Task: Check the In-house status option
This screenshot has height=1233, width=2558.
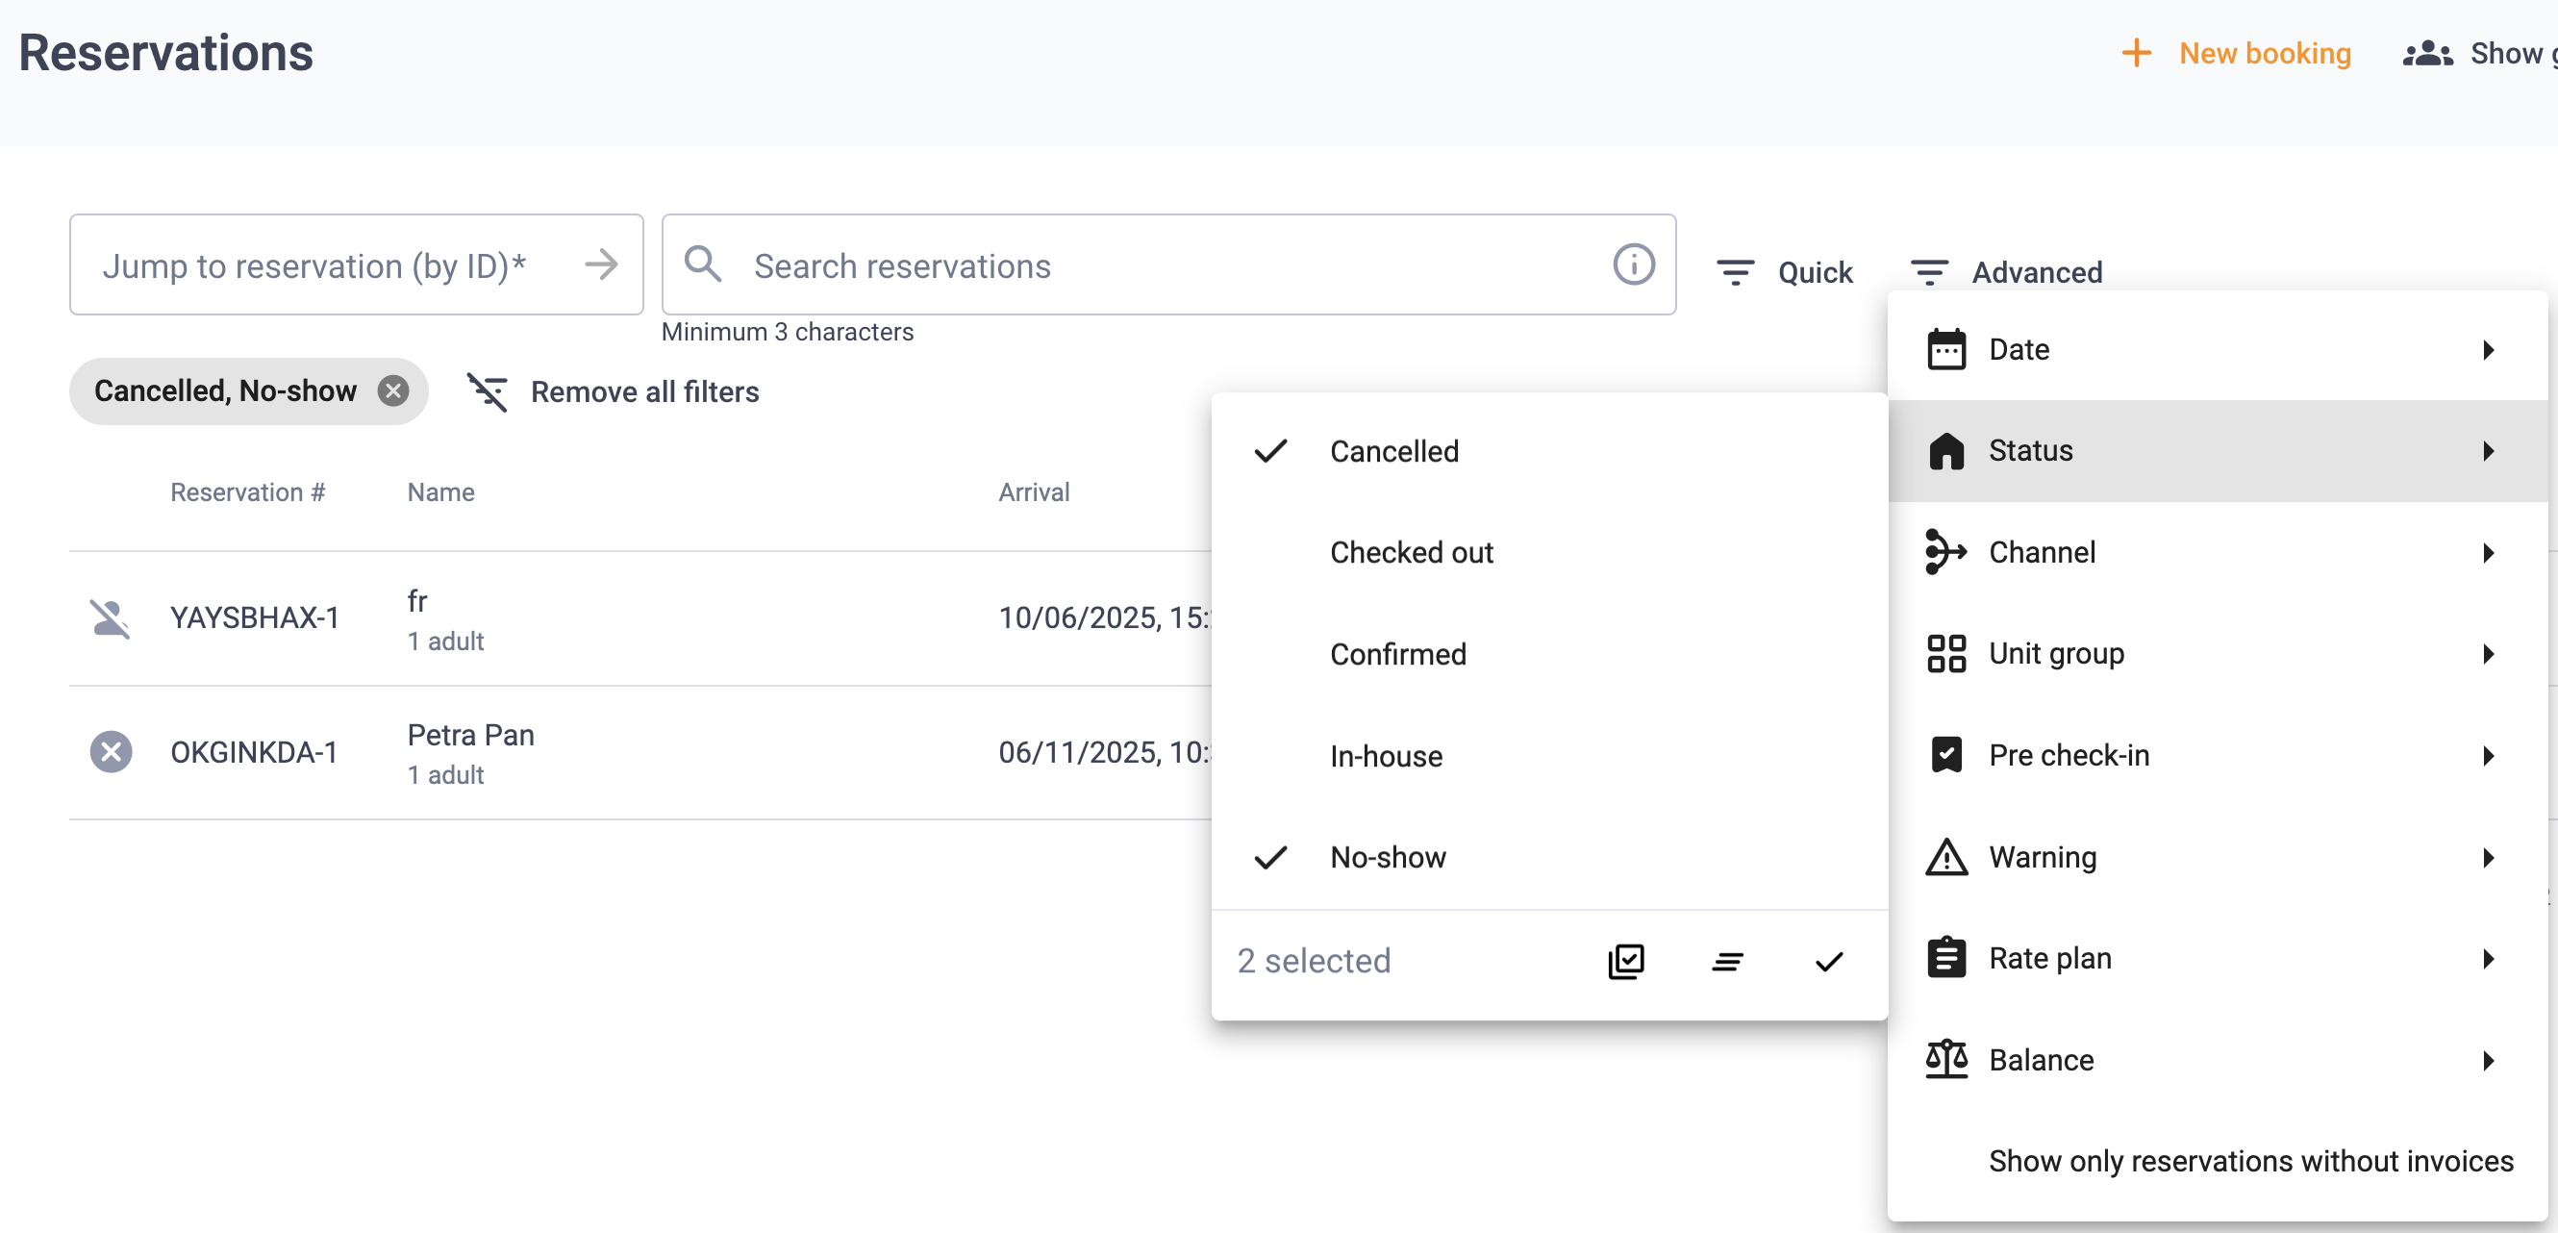Action: coord(1549,756)
